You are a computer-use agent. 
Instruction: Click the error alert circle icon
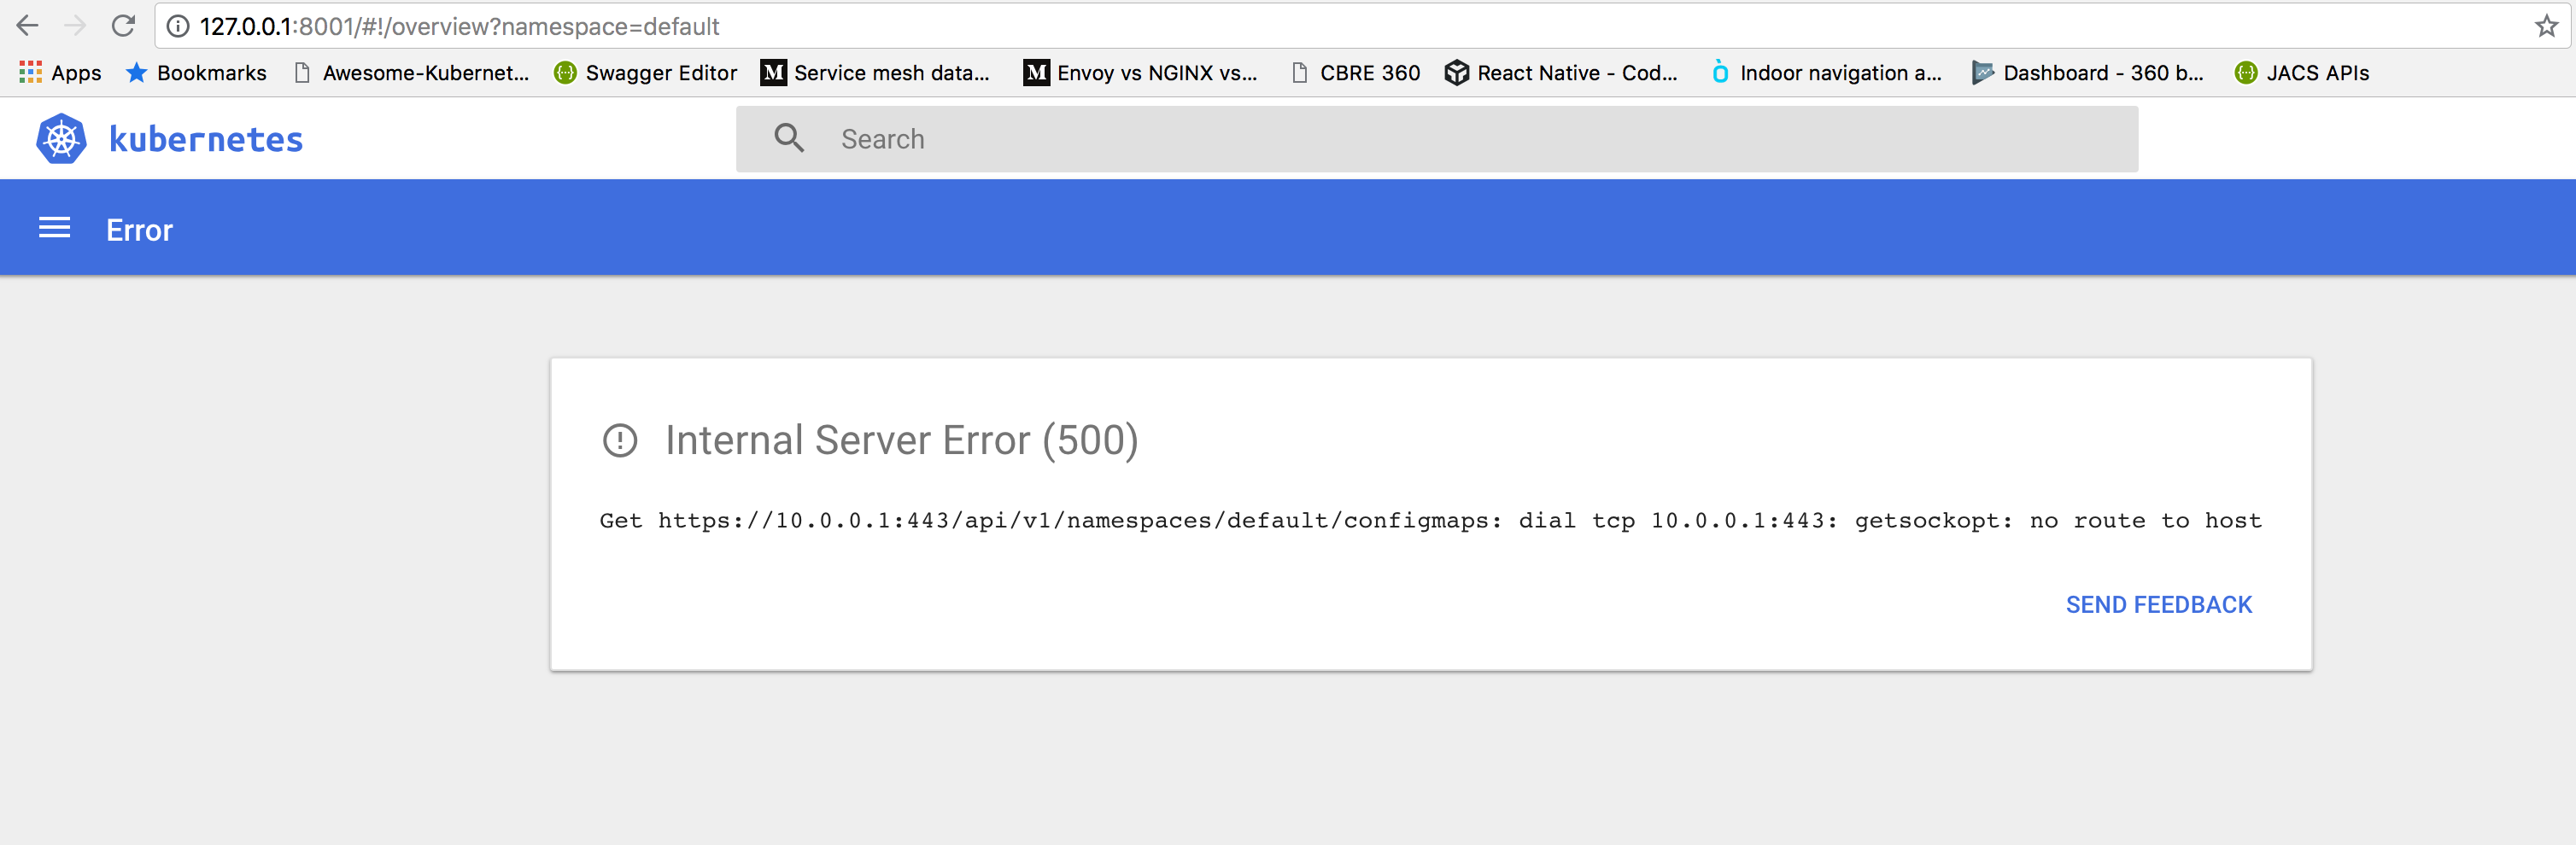click(620, 440)
